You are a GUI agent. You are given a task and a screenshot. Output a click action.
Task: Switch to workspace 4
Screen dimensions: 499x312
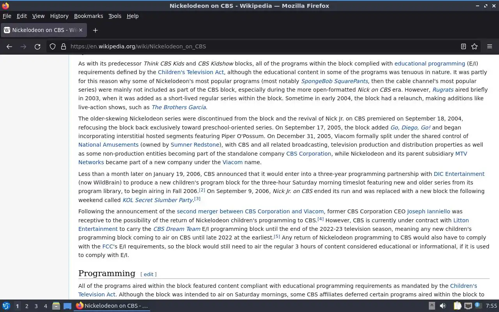pyautogui.click(x=46, y=306)
